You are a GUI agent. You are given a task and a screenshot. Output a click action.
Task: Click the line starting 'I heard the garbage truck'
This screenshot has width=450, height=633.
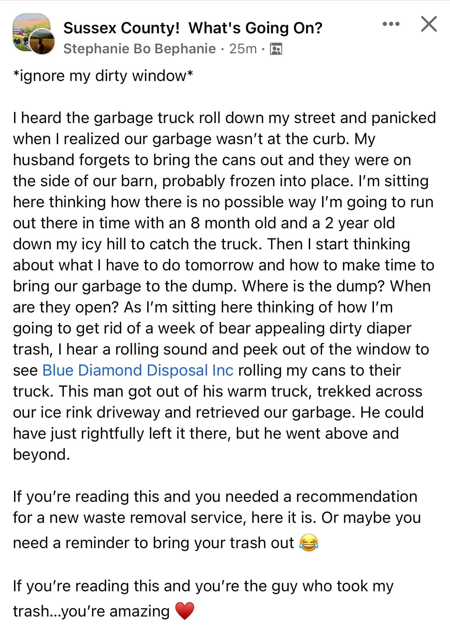[224, 118]
